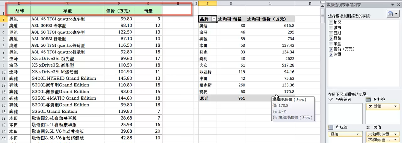The width and height of the screenshot is (402, 143).
Task: Click the 销量 header cell in column G
Action: 148,11
